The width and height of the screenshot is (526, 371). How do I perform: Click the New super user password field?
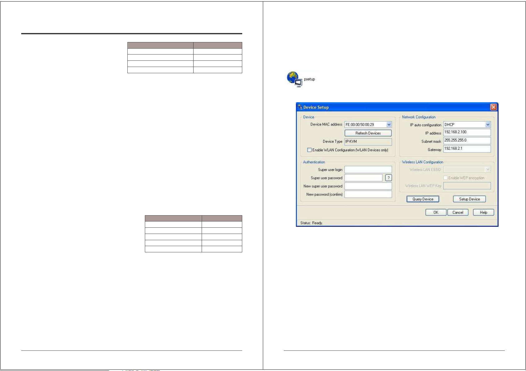tap(368, 186)
